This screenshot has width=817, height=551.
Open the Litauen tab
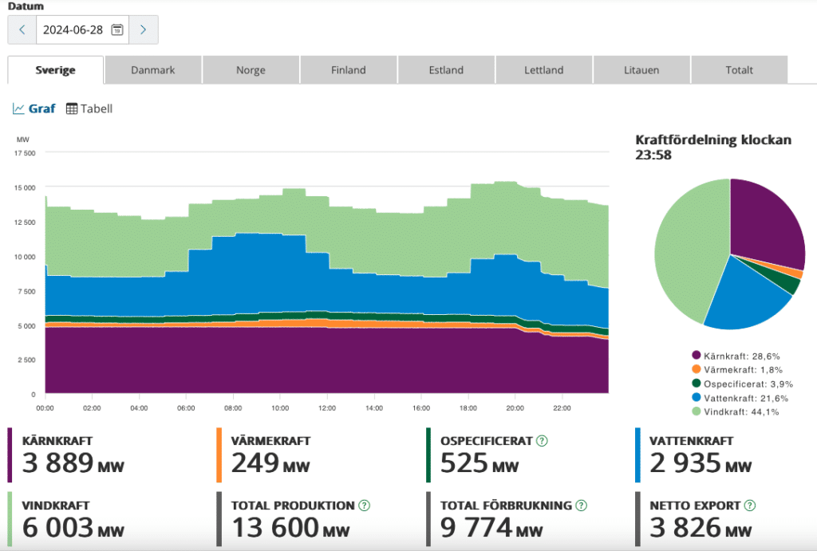point(641,70)
